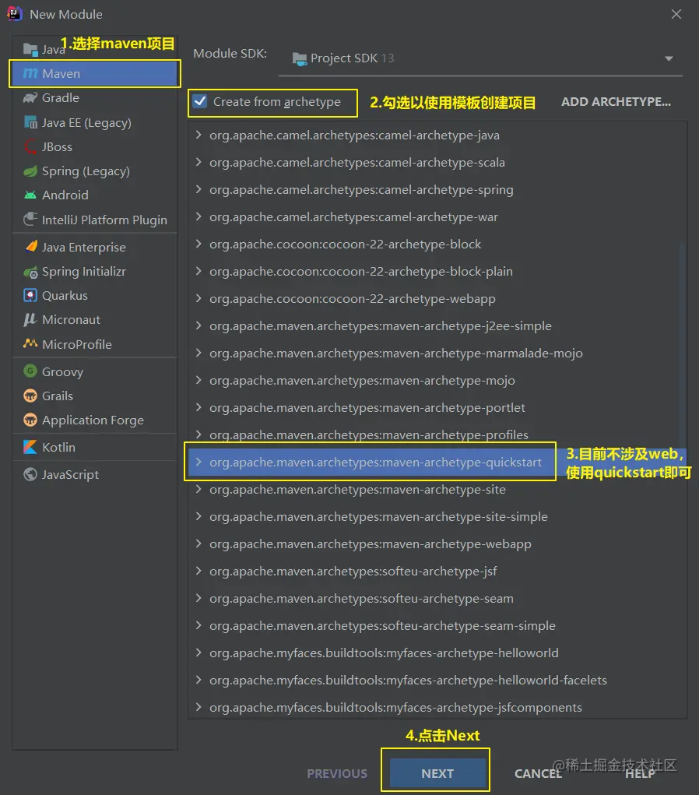The height and width of the screenshot is (795, 699).
Task: Click the Kotlin logo icon
Action: 30,447
